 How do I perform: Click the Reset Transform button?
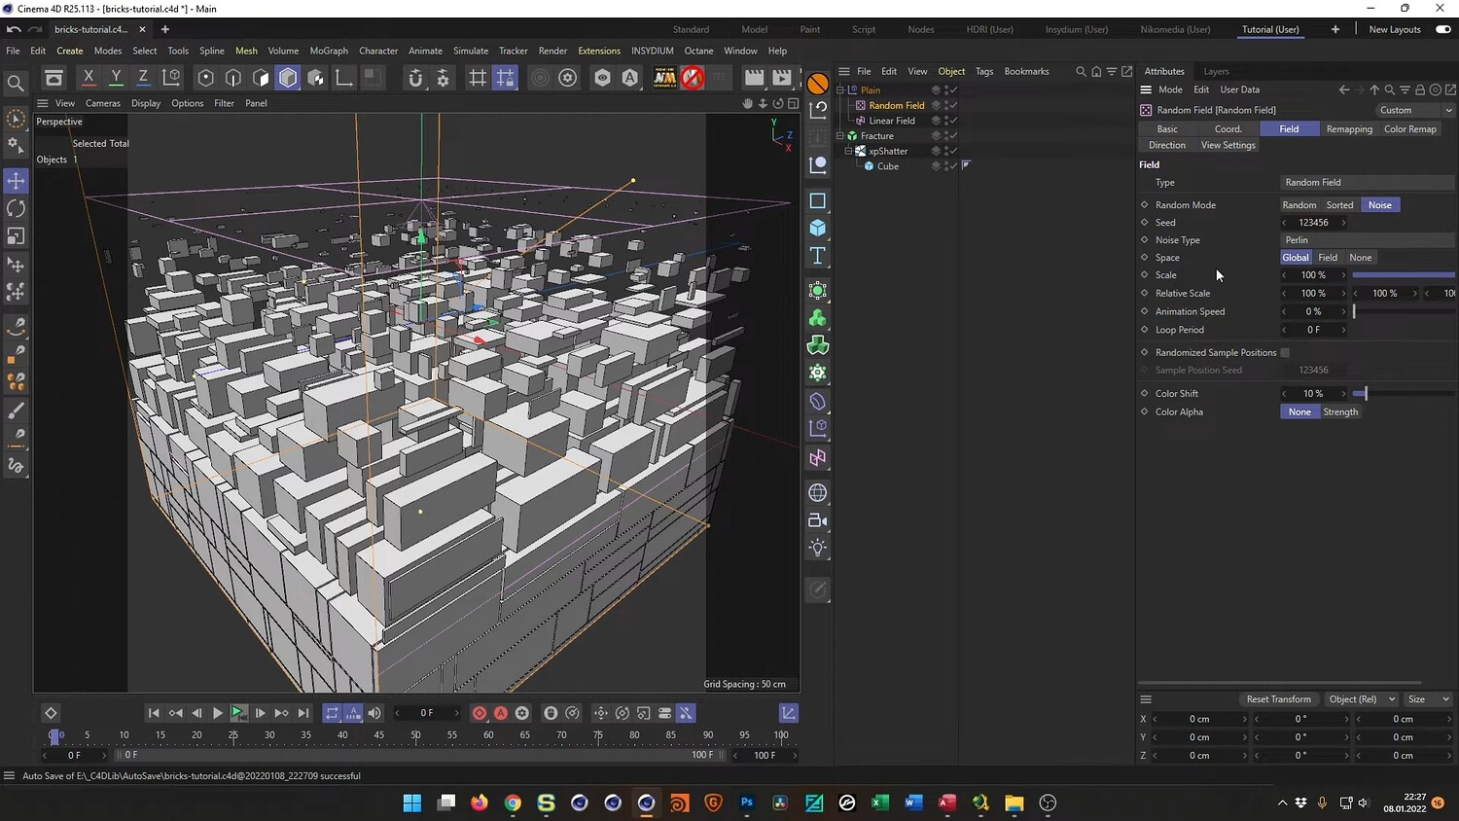click(1278, 699)
